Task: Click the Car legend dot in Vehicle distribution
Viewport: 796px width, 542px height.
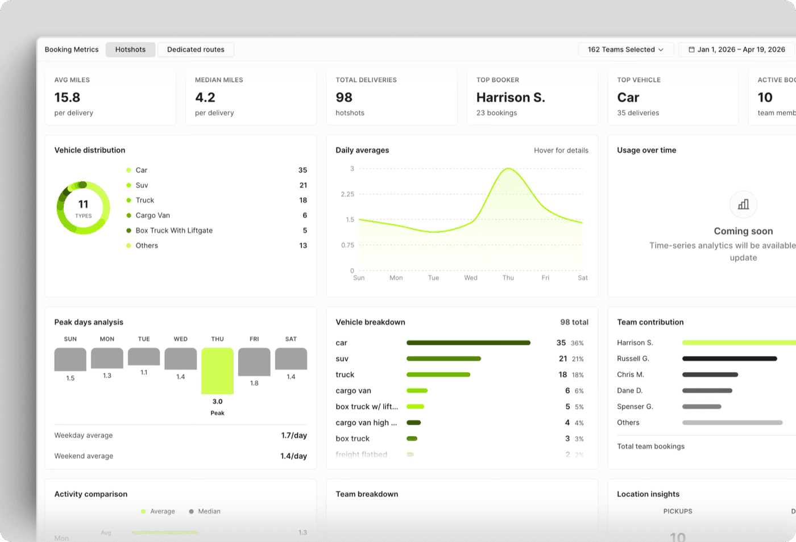Action: click(x=130, y=170)
